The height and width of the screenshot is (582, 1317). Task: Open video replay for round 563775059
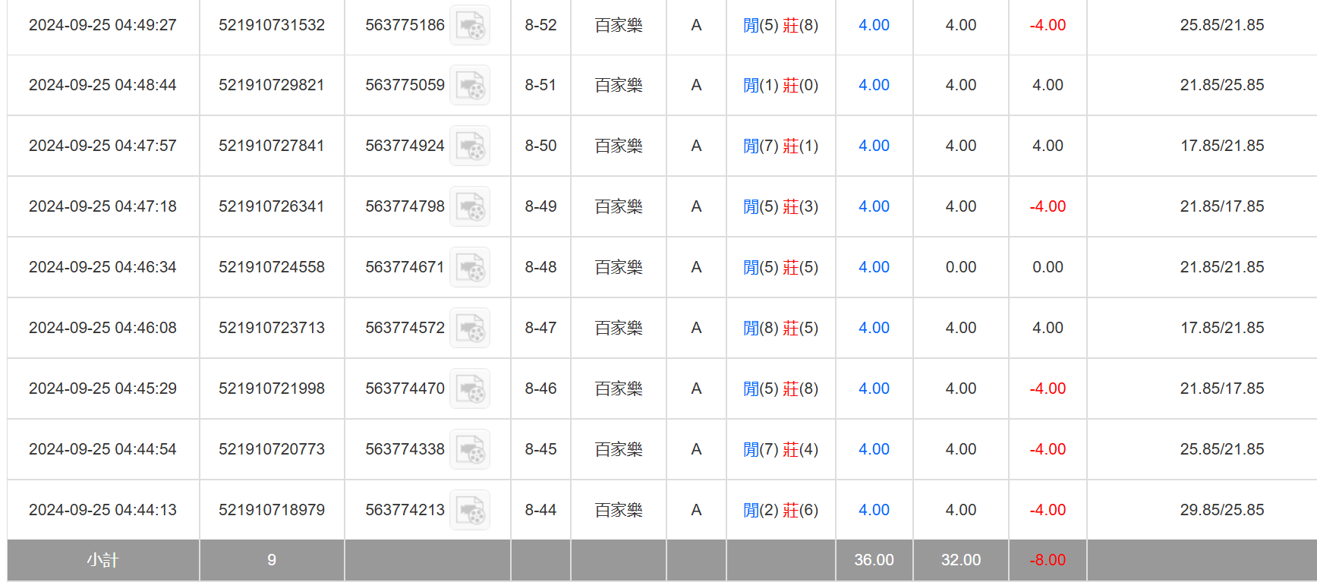click(x=470, y=85)
